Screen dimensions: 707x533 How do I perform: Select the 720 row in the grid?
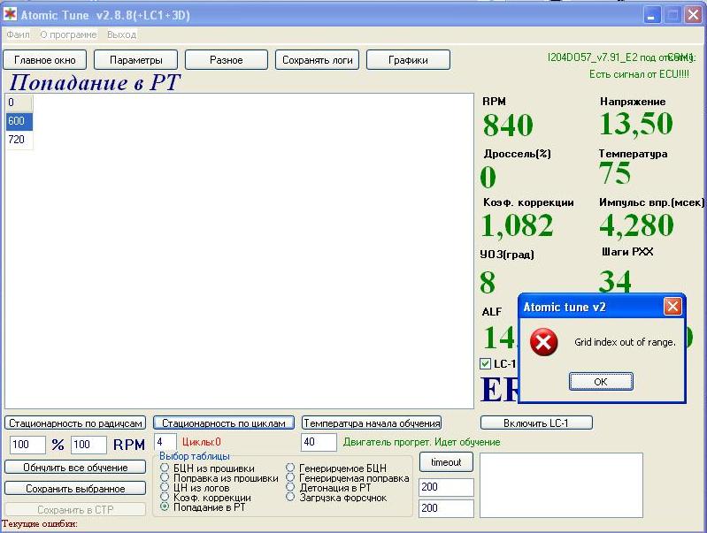tap(19, 140)
